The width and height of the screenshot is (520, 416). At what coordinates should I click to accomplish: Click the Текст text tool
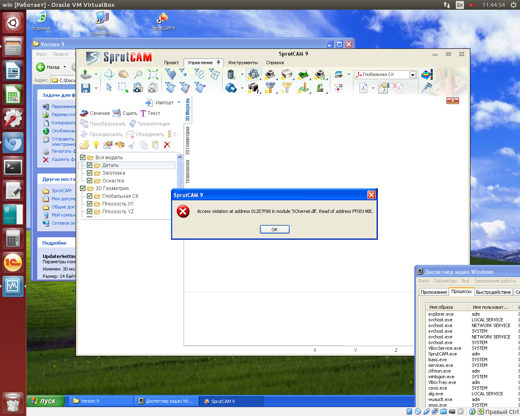(x=150, y=113)
